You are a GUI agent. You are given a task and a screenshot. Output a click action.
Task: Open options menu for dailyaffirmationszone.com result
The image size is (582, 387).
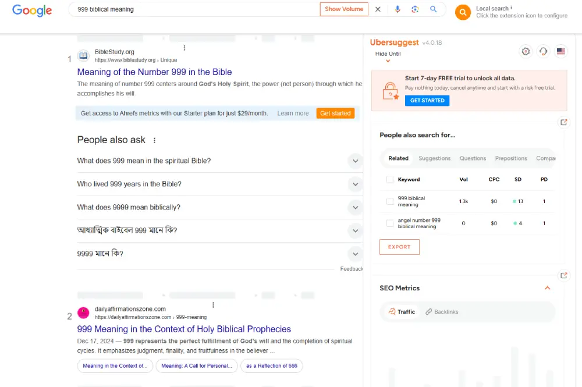pyautogui.click(x=213, y=305)
